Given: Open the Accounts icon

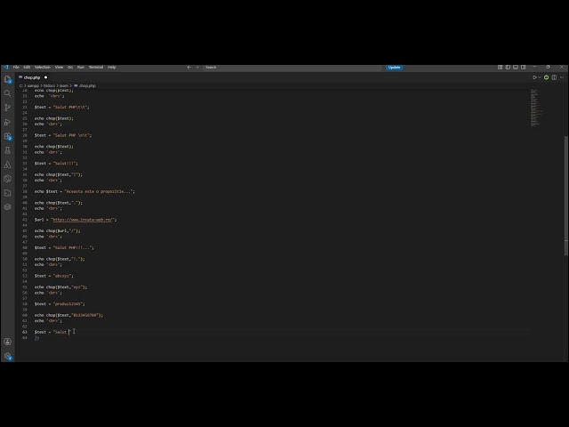Looking at the screenshot, I should (8, 342).
